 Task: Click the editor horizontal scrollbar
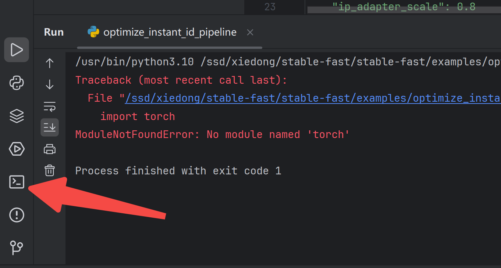[x=404, y=11]
